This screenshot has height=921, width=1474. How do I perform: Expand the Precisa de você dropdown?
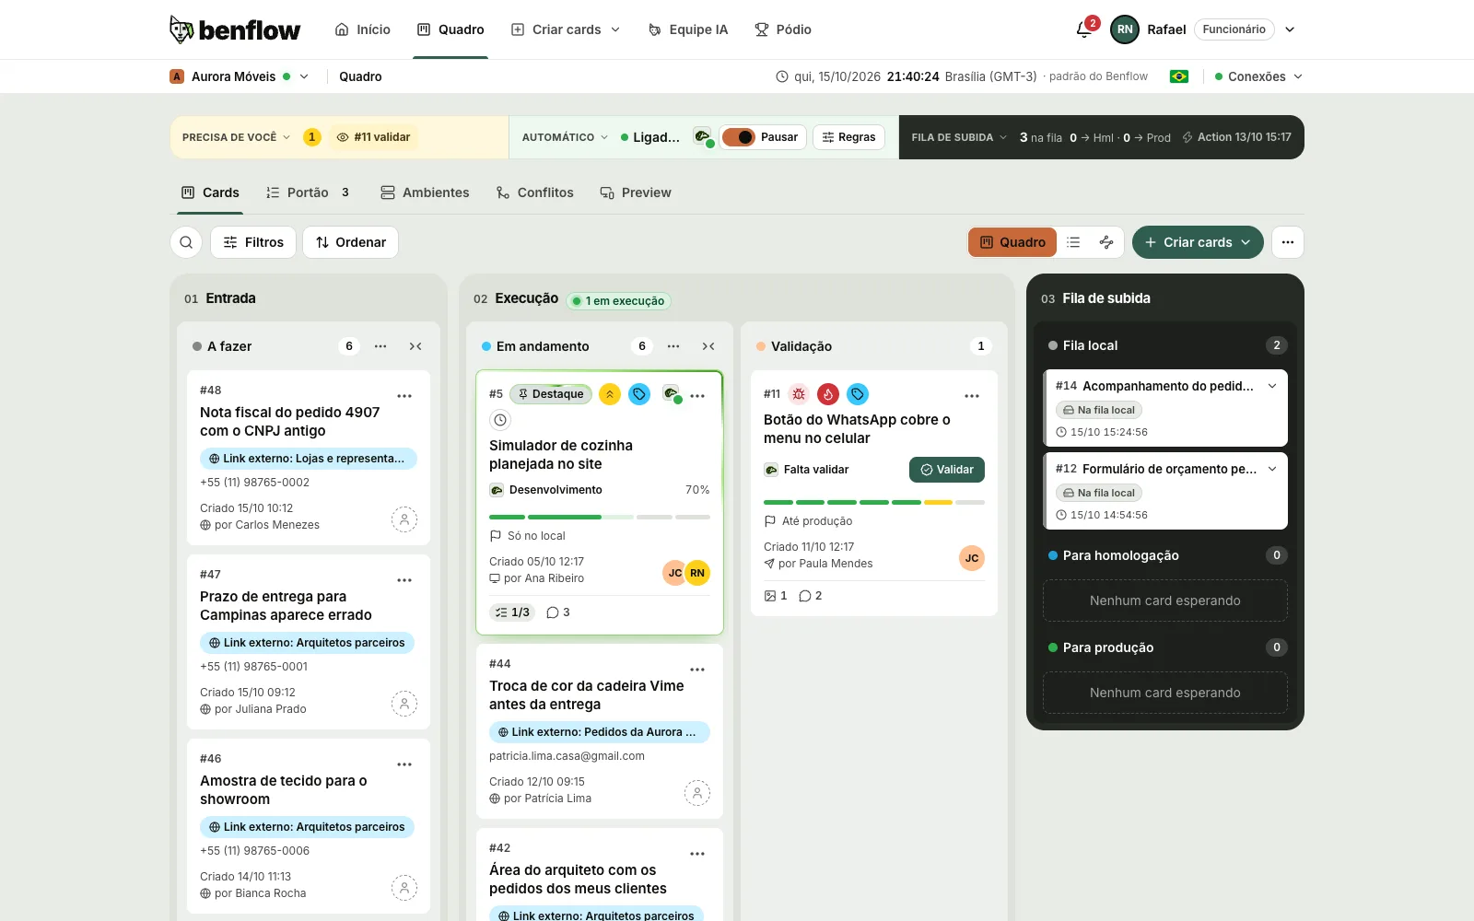(237, 137)
